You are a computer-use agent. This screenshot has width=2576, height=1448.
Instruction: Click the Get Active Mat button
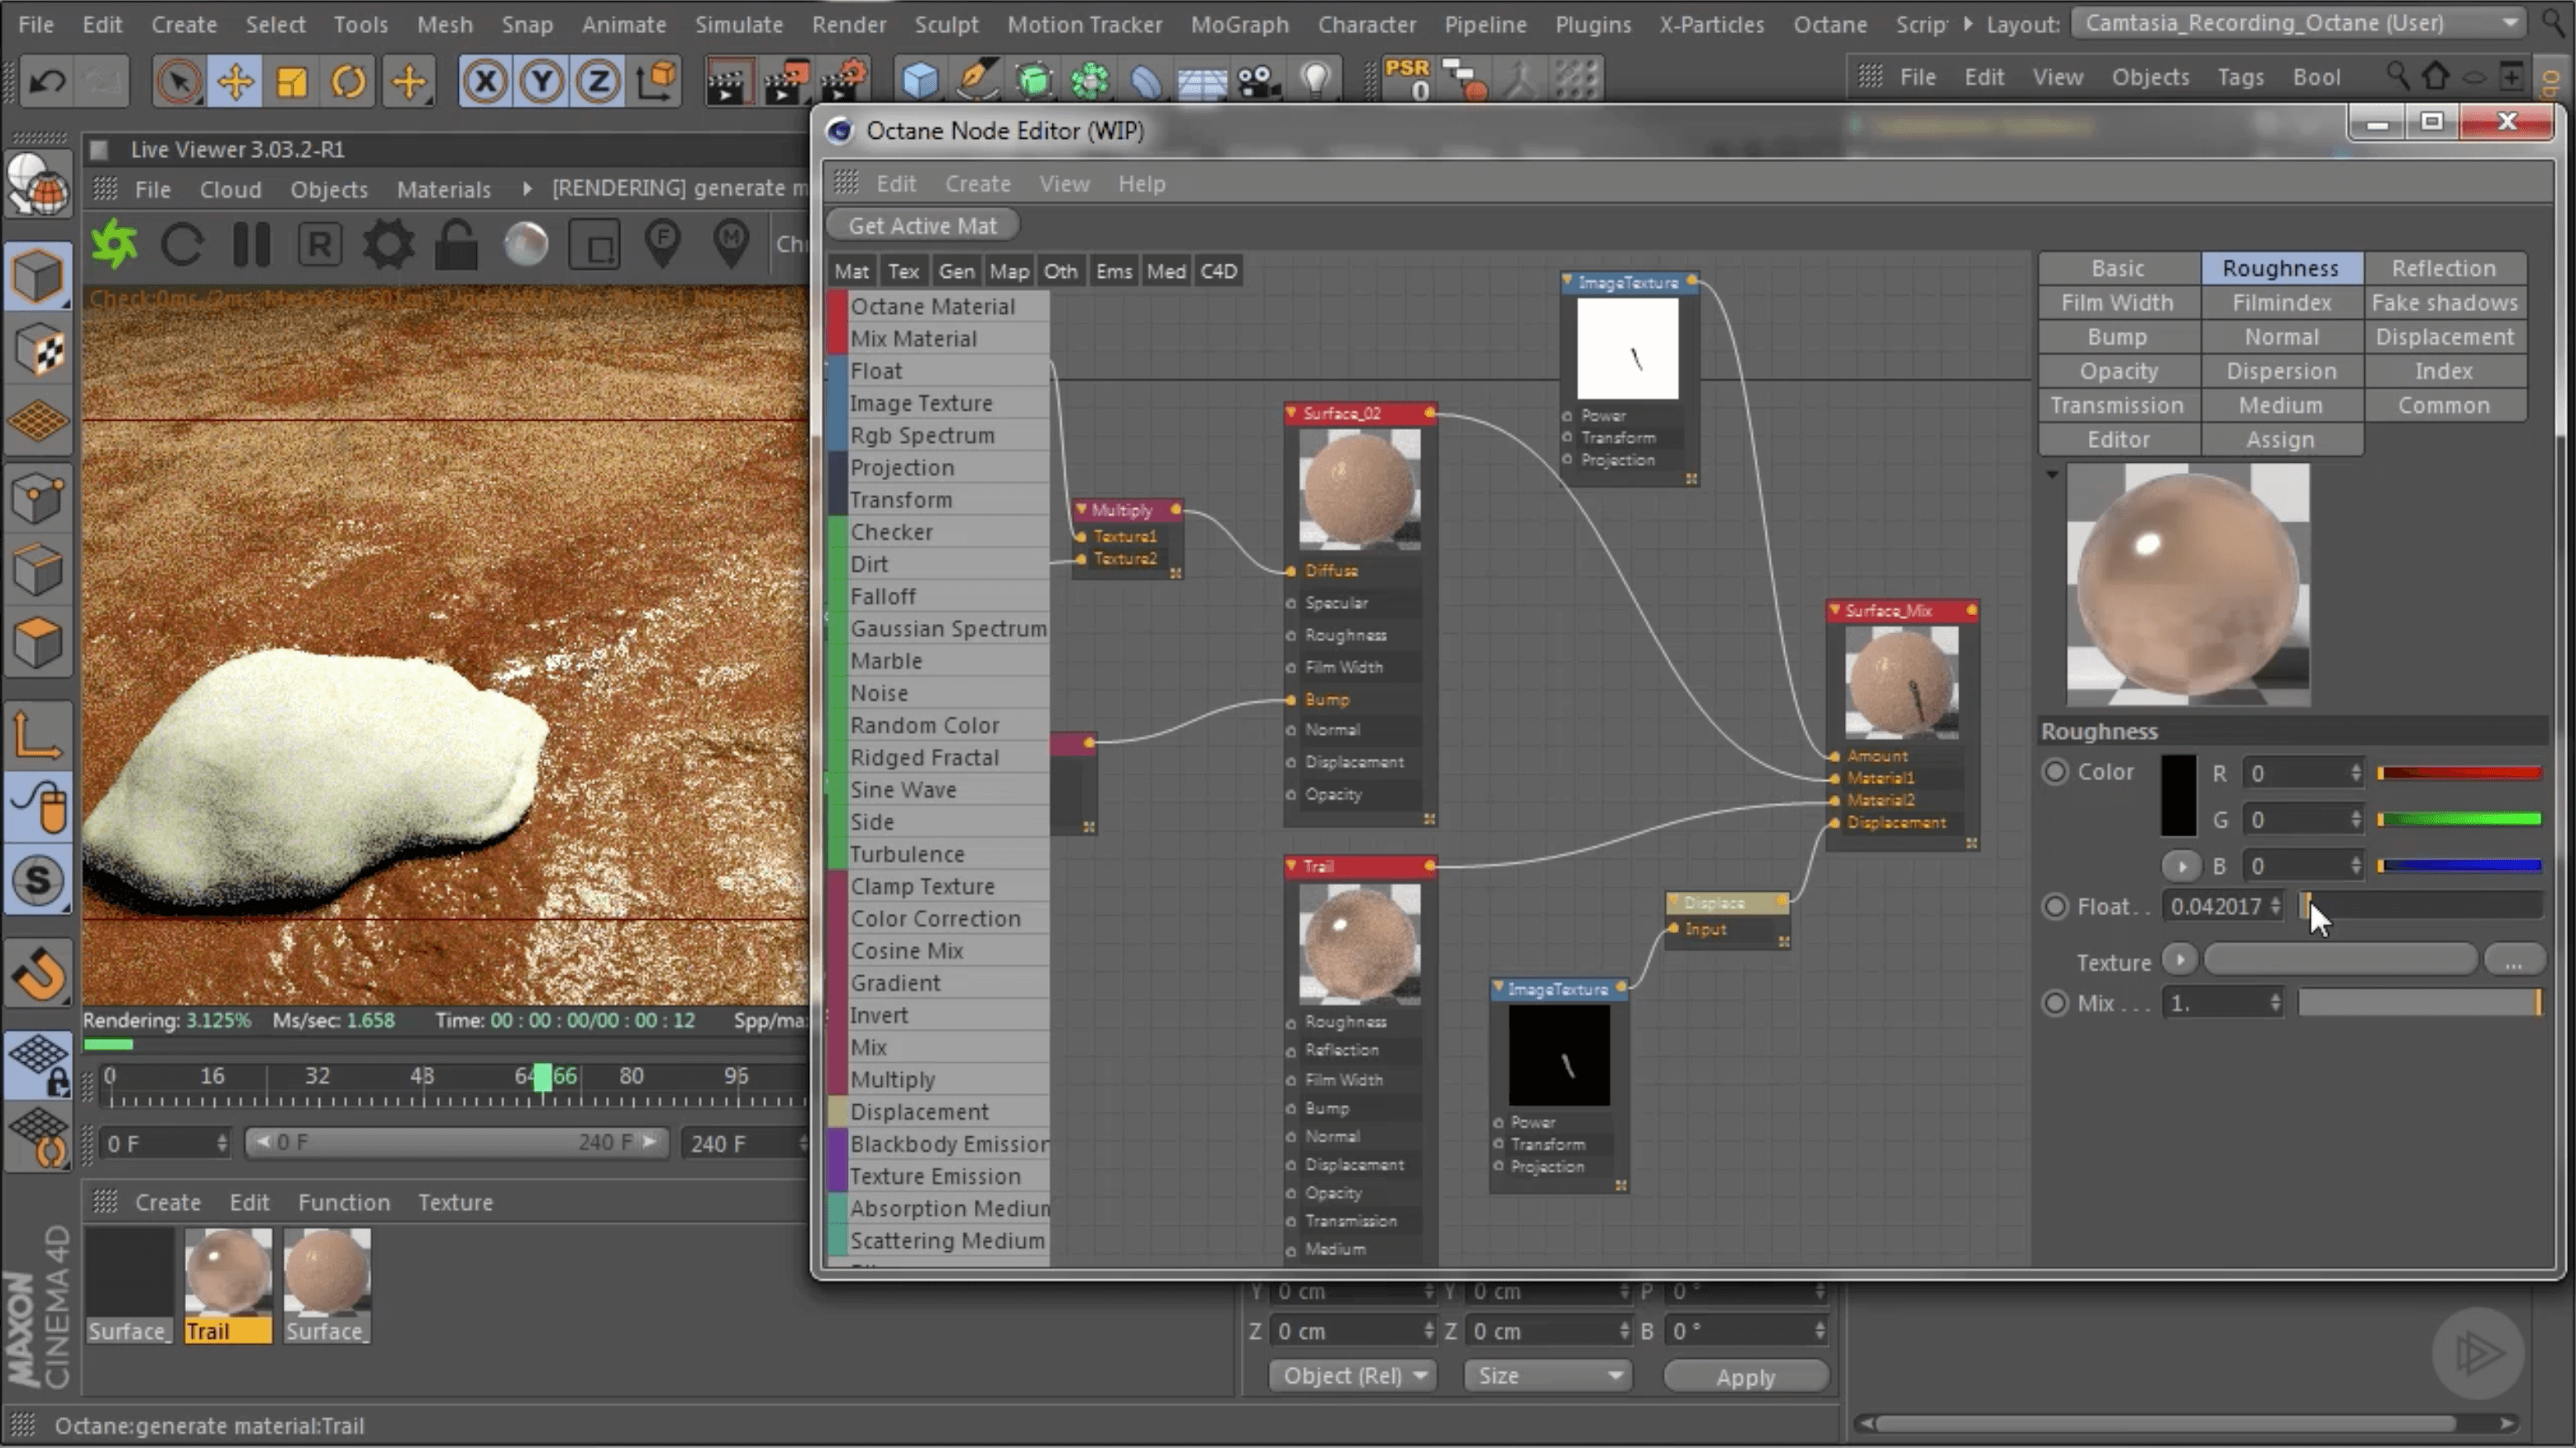coord(922,226)
